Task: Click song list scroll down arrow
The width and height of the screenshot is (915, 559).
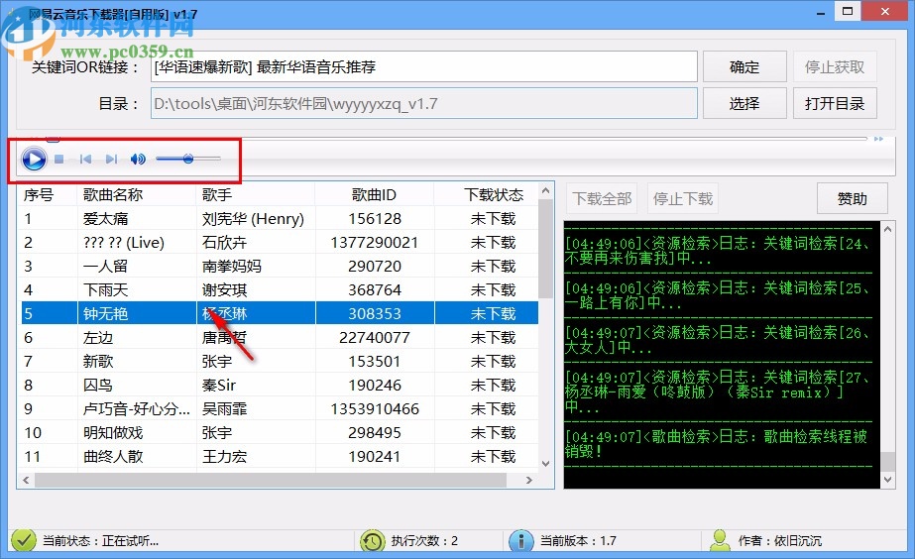Action: tap(545, 464)
